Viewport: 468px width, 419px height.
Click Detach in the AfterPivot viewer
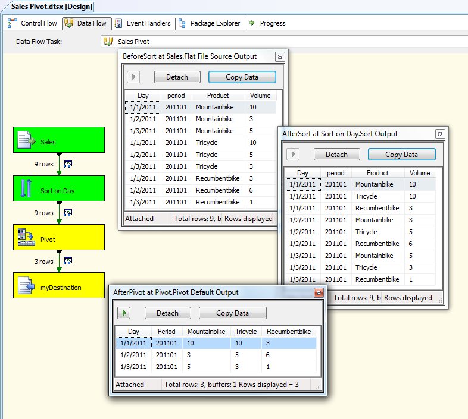[168, 313]
